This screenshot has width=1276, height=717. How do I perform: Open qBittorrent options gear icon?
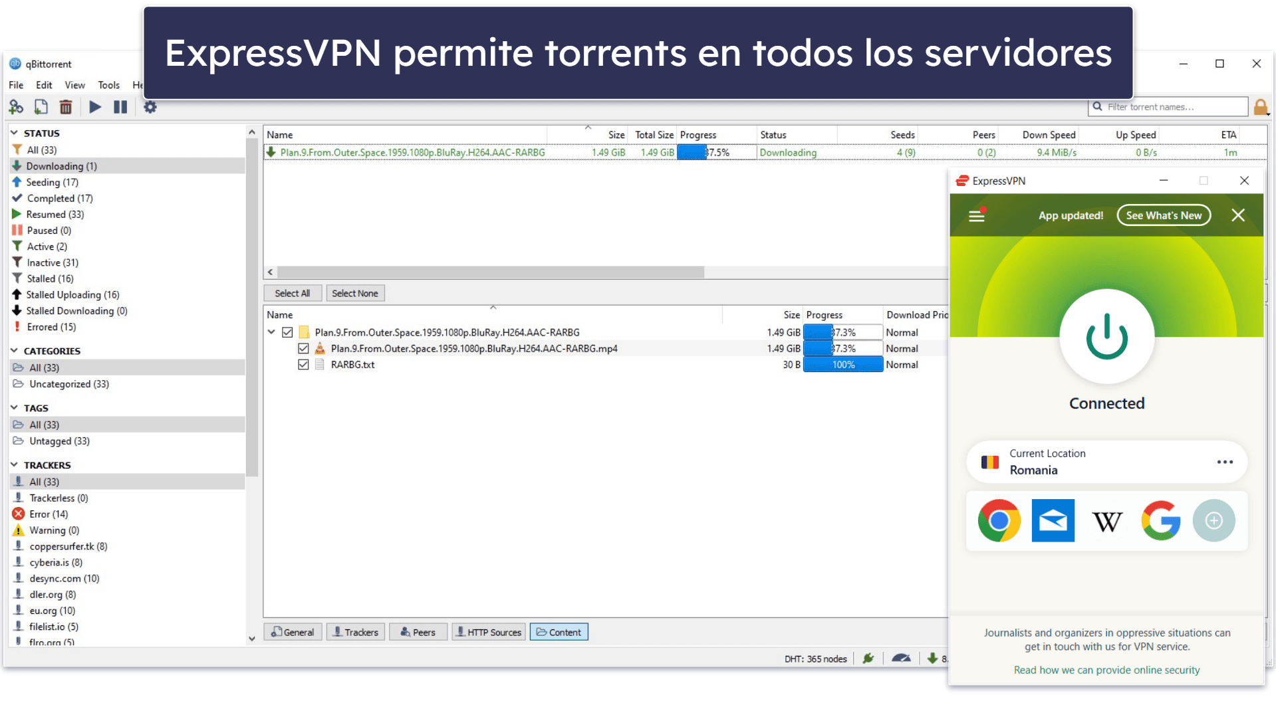coord(150,107)
